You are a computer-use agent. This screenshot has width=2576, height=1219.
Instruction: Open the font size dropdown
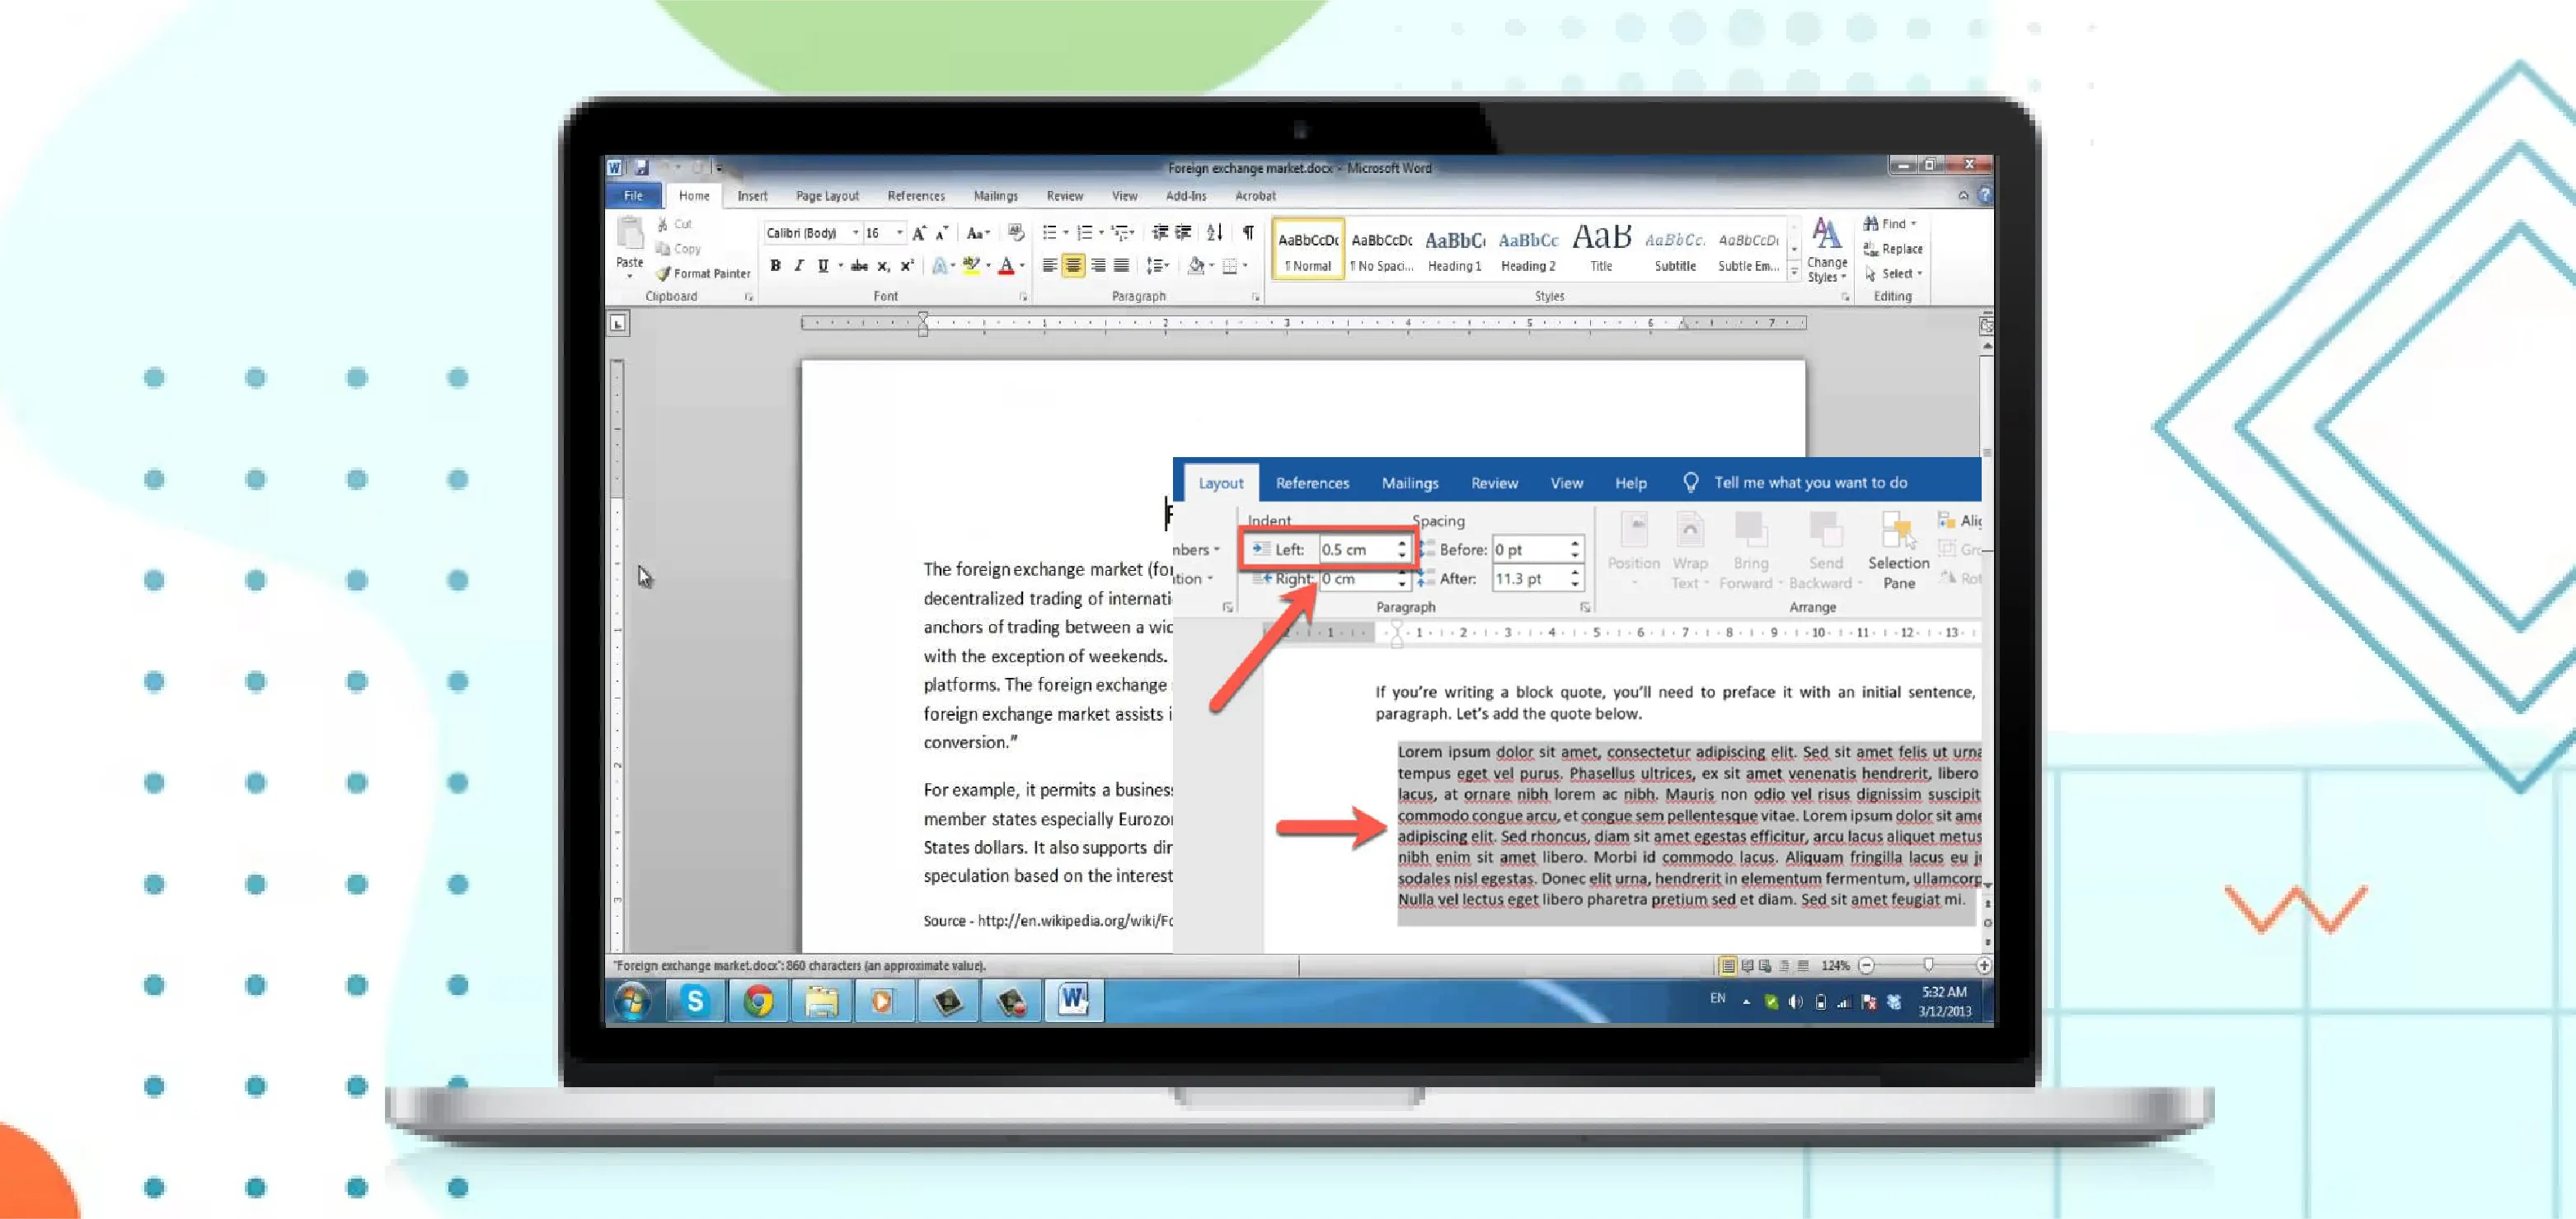click(900, 233)
